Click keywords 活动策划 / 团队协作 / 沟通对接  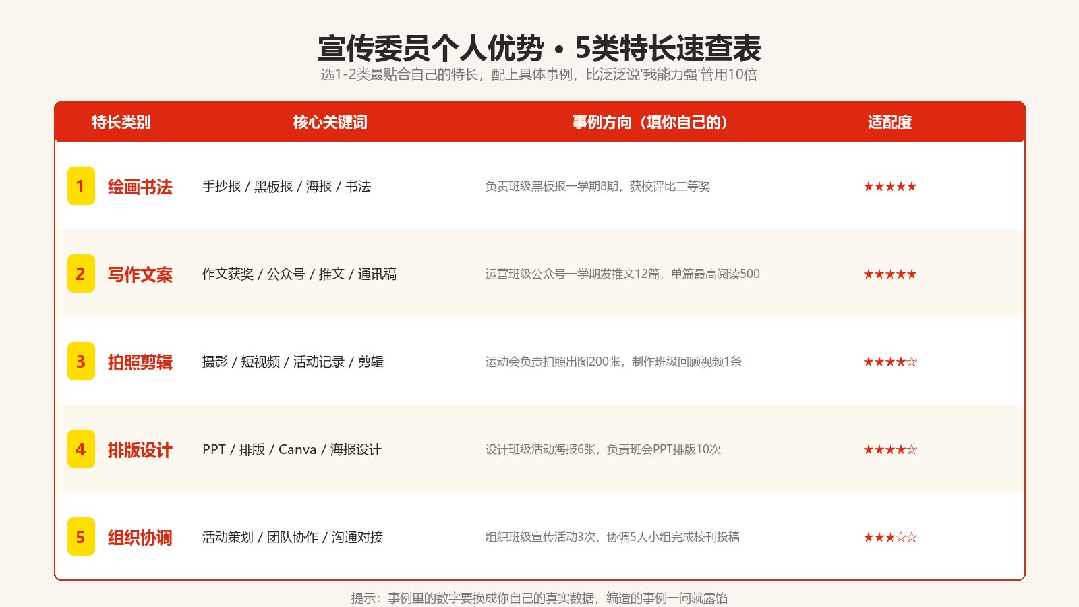[x=293, y=537]
